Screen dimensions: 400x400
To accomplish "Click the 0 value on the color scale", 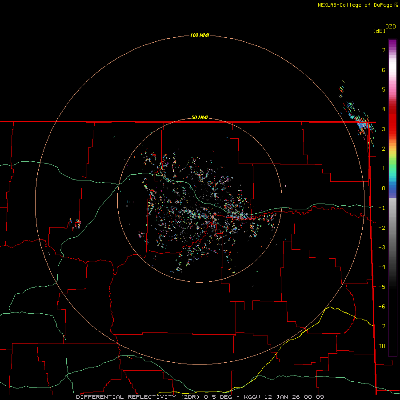I will coord(384,188).
